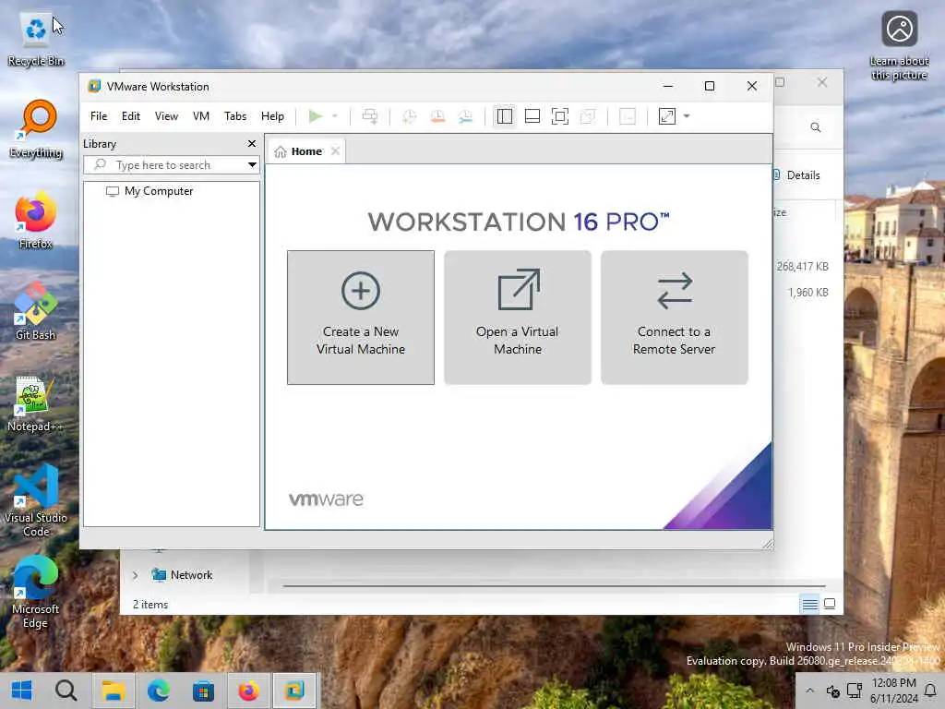The width and height of the screenshot is (945, 709).
Task: Open Git Bash desktop shortcut
Action: coord(36,312)
